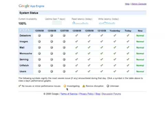The width and height of the screenshot is (165, 124).
Task: Click the Datastore row label
Action: click(25, 35)
